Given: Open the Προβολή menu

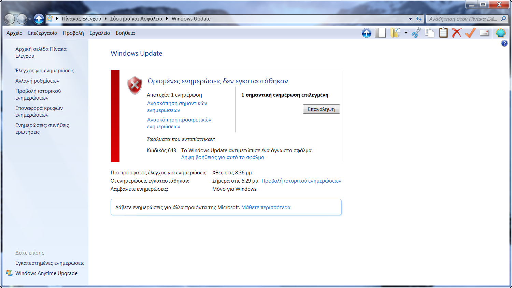Looking at the screenshot, I should (x=73, y=33).
